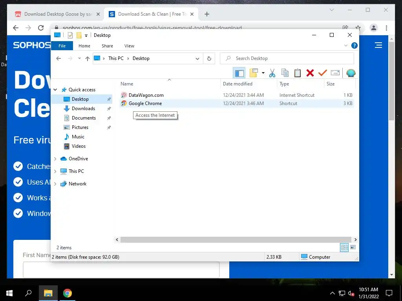Screen dimensions: 402x301
Task: Open the Chrome profile avatar
Action: point(374,28)
